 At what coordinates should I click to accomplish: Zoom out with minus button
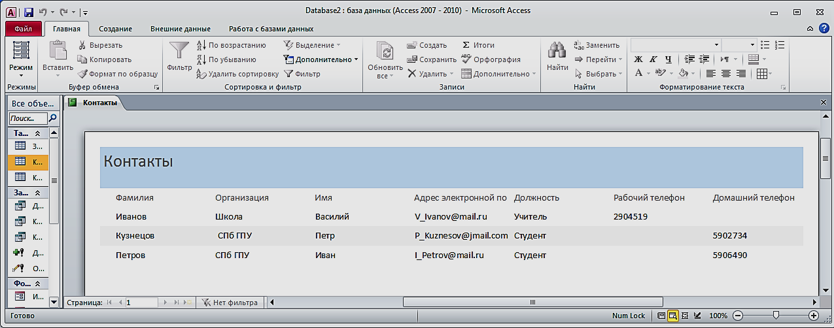738,316
